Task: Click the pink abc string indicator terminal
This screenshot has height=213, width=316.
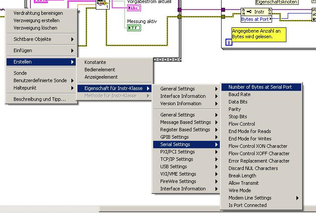Action: [134, 8]
